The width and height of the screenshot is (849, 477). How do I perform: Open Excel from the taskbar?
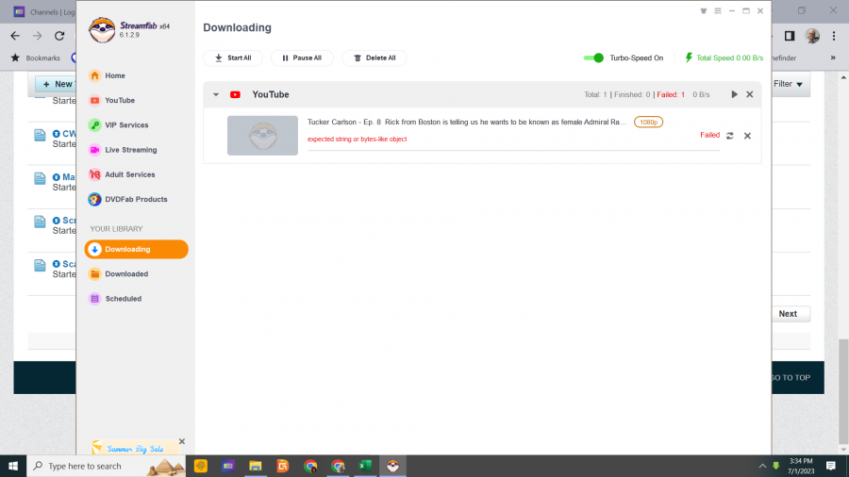click(x=365, y=466)
